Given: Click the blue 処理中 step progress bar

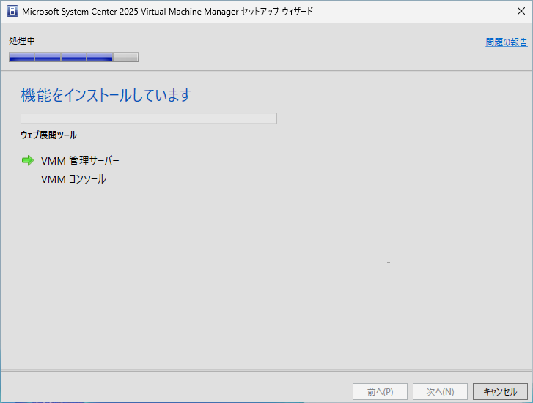Looking at the screenshot, I should point(73,57).
